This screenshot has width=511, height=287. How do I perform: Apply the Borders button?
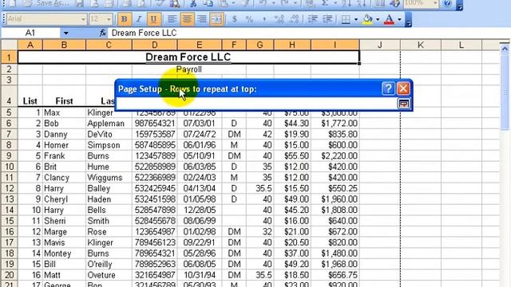pyautogui.click(x=346, y=19)
